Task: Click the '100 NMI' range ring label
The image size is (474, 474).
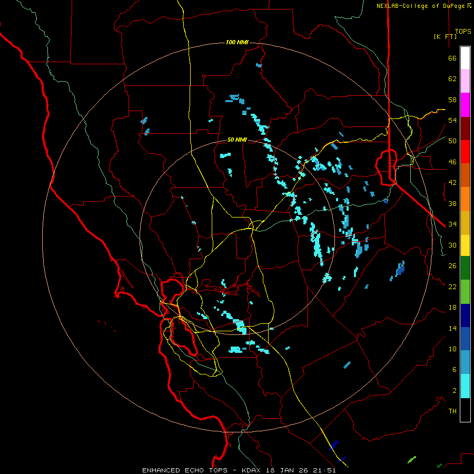Action: [x=237, y=42]
